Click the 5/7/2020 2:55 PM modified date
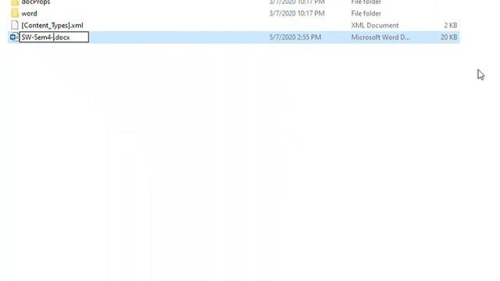The image size is (500, 281). tap(295, 37)
